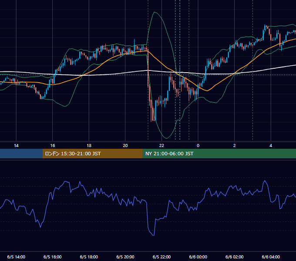This screenshot has width=296, height=261.
Task: Click the 6/5 20:00 date label
Action: pos(125,257)
